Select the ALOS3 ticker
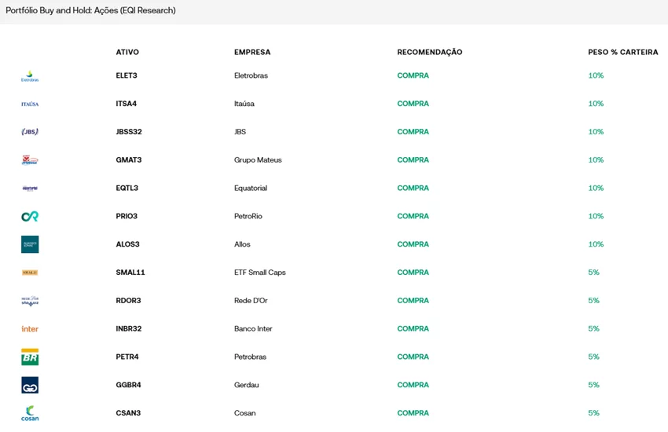668x432 pixels. 127,243
